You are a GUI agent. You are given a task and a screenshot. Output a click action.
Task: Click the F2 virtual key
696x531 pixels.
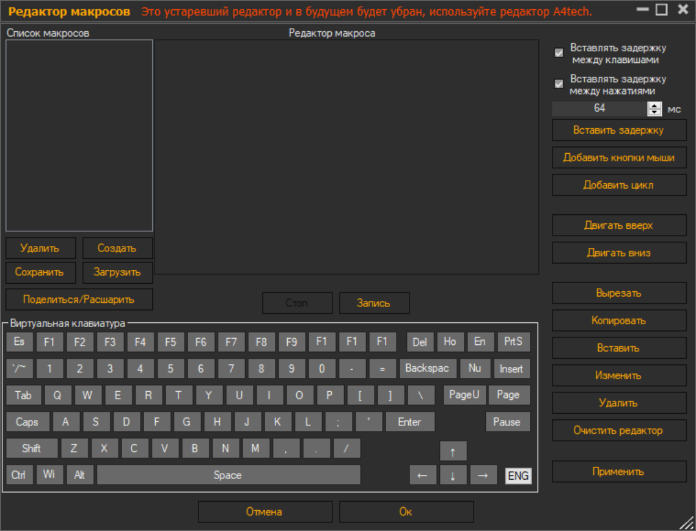pos(80,342)
